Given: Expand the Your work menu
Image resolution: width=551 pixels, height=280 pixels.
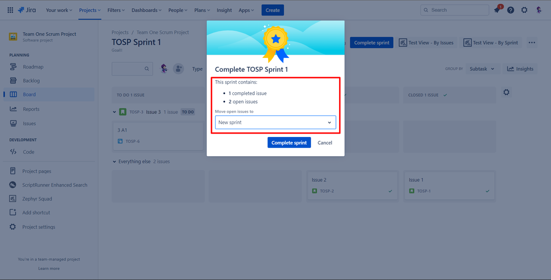Looking at the screenshot, I should (59, 10).
